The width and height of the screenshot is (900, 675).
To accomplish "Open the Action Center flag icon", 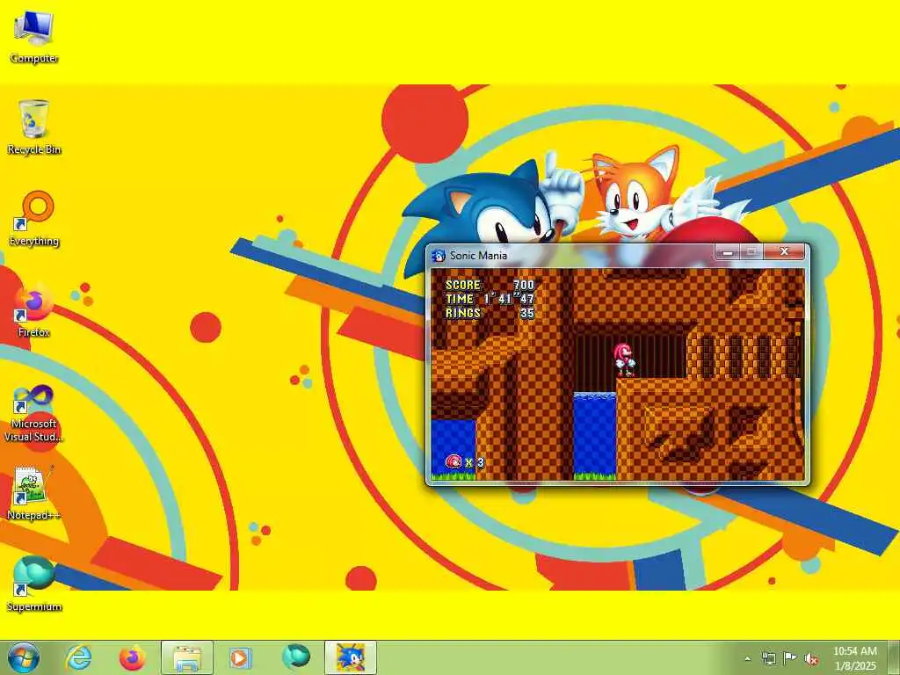I will [x=790, y=658].
